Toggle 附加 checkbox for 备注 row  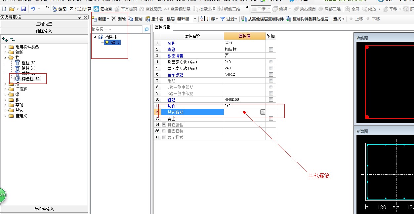(x=271, y=118)
